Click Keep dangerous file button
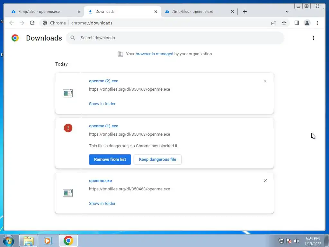329x247 pixels. click(157, 160)
